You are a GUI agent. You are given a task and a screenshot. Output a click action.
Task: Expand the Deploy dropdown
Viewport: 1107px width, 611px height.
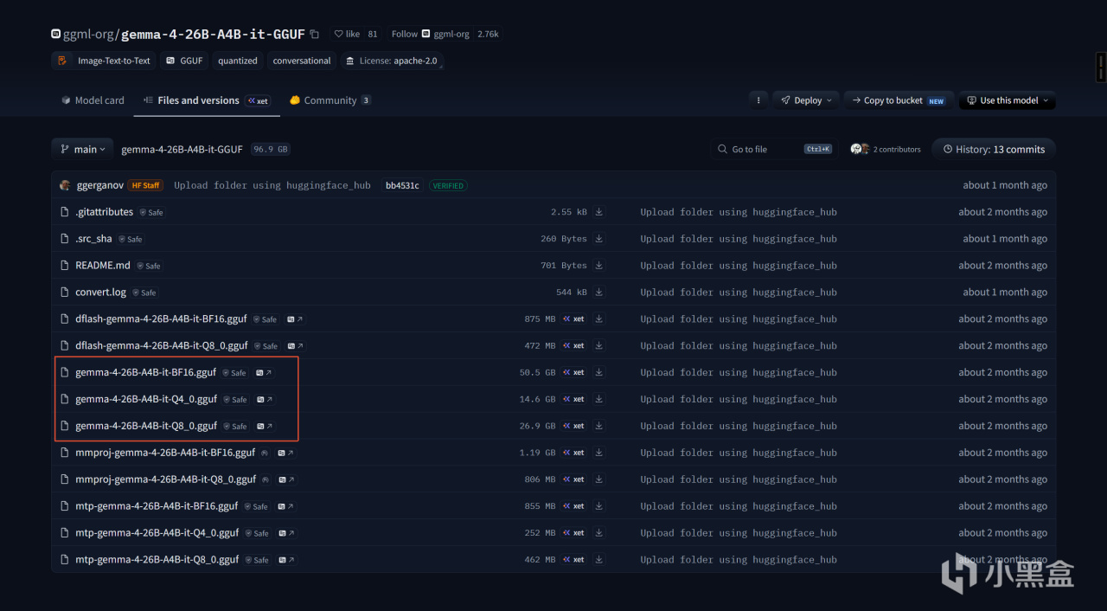[x=806, y=100]
